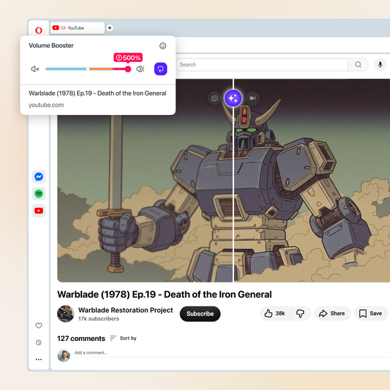This screenshot has width=390, height=390.
Task: Click the smiley feedback icon in Volume Booster
Action: coord(163,46)
